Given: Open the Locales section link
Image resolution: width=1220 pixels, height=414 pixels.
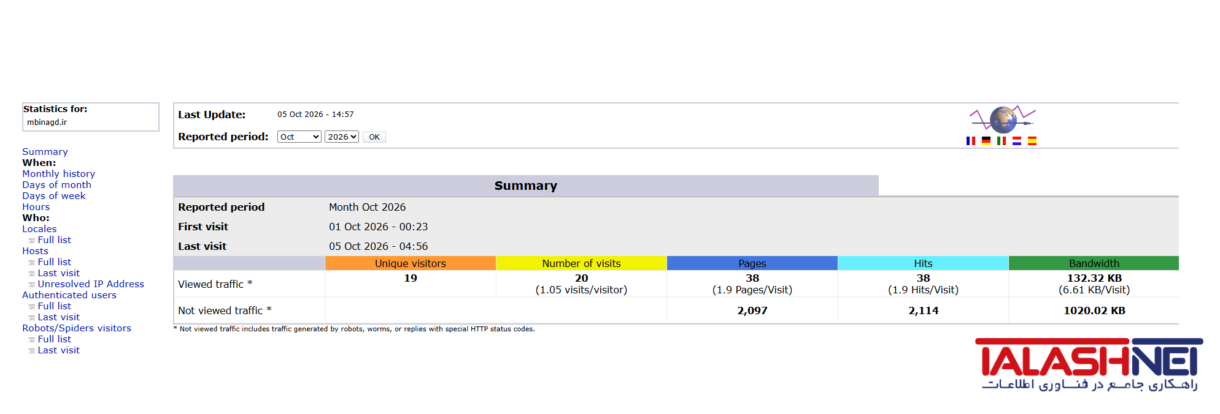Looking at the screenshot, I should click(x=39, y=229).
